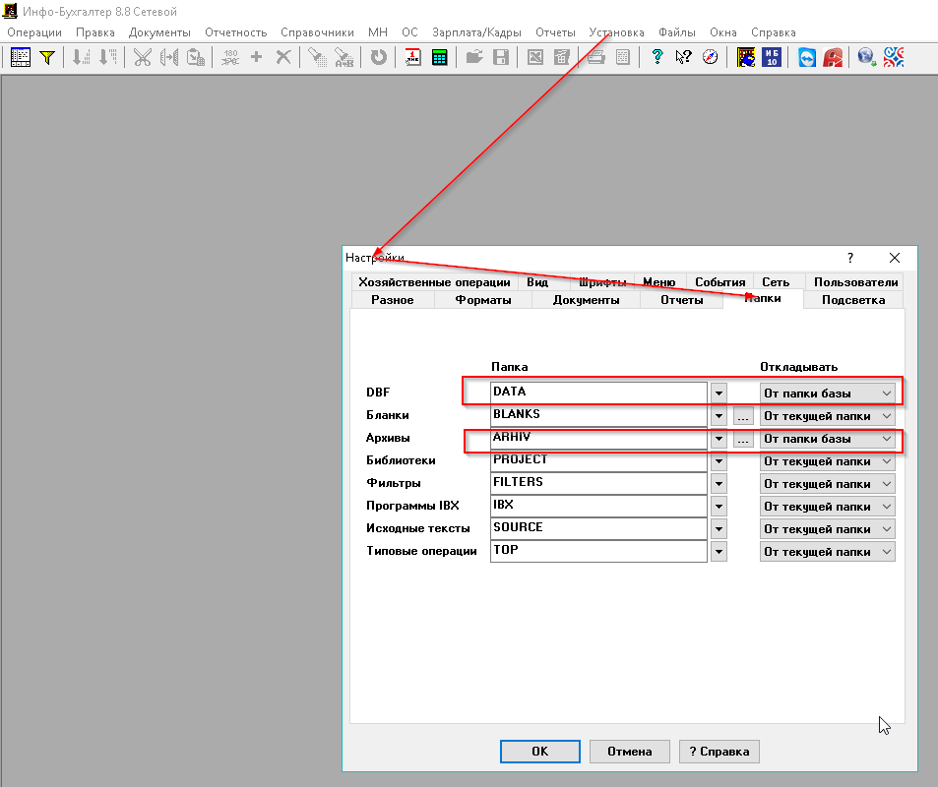This screenshot has width=938, height=787.
Task: Open the Зарплата/Кадры menu
Action: tap(476, 32)
